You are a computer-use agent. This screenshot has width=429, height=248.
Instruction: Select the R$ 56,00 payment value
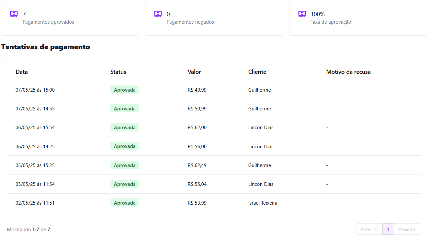[x=197, y=147]
